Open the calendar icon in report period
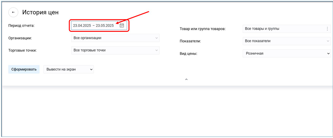 click(x=122, y=26)
